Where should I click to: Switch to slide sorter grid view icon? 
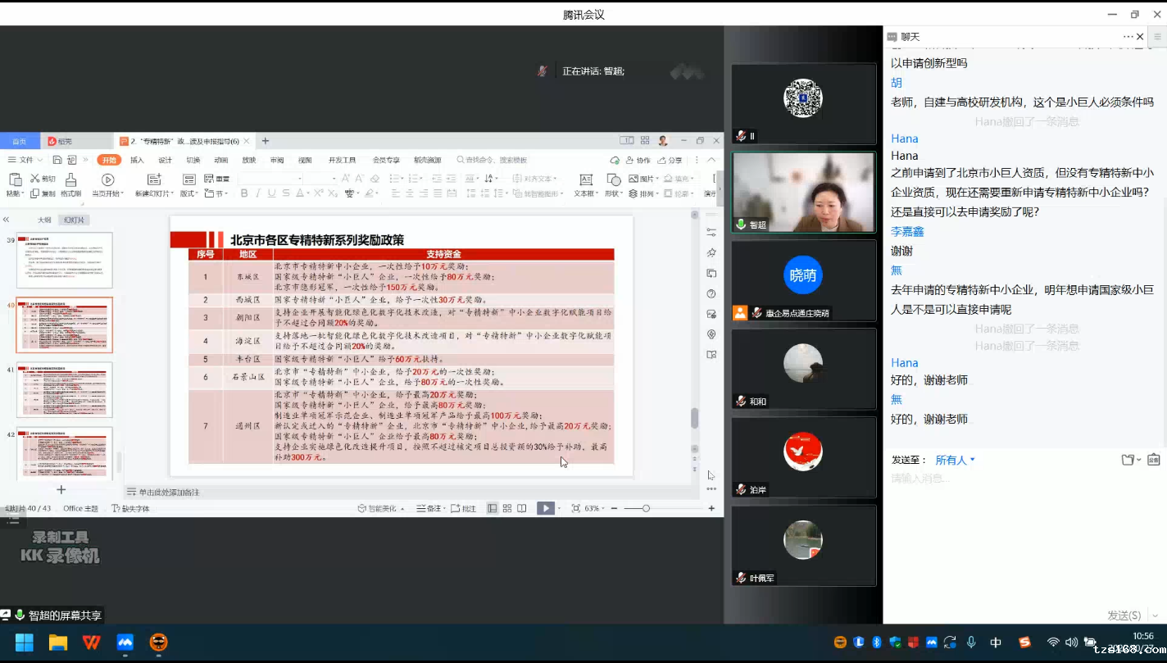coord(507,508)
